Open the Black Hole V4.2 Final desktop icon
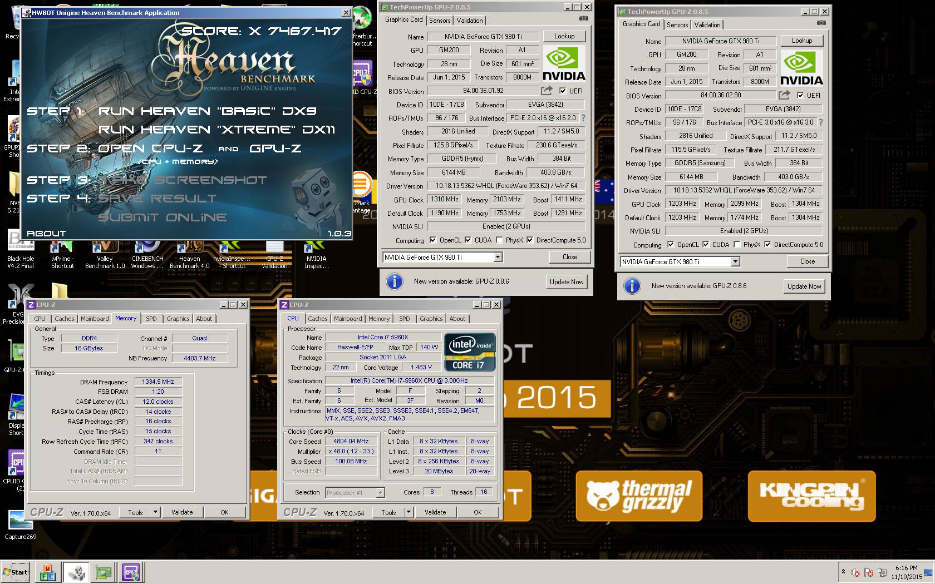The image size is (935, 584). click(21, 250)
